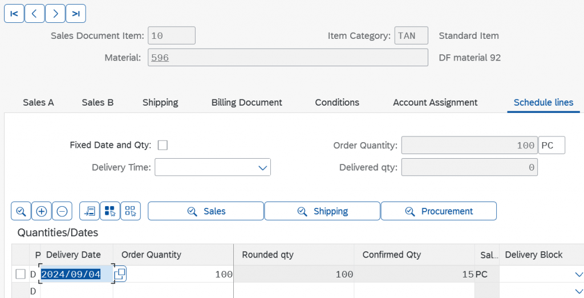
Task: Open the Billing Document tab
Action: click(246, 103)
